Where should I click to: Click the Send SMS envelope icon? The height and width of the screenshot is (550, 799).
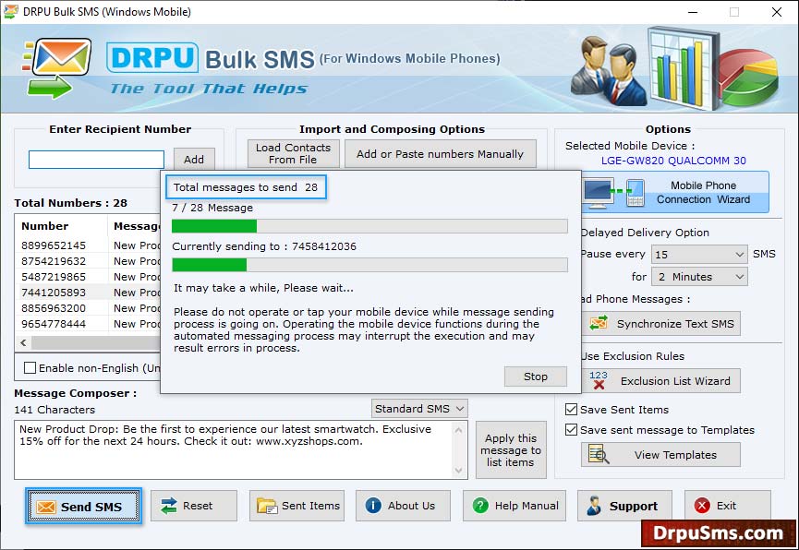46,507
